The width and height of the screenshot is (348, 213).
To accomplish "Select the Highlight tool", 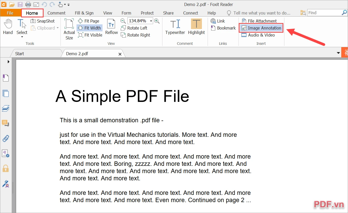I will (x=196, y=27).
